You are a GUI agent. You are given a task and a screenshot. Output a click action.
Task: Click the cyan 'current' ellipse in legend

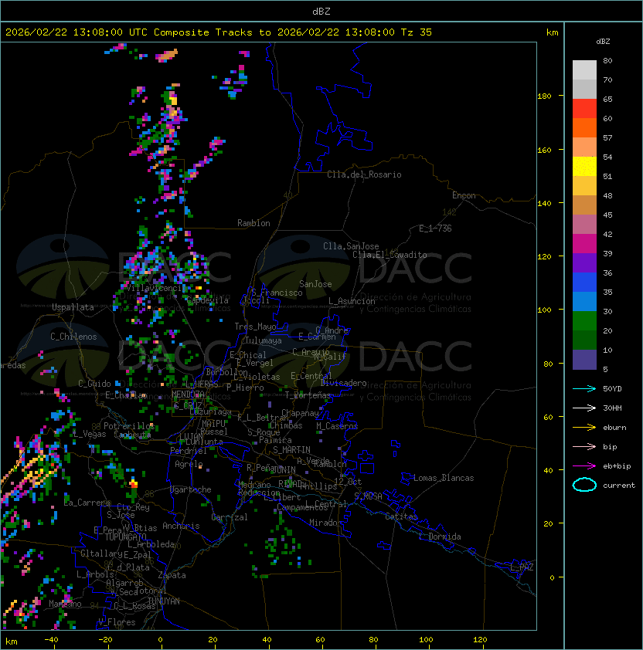click(584, 485)
